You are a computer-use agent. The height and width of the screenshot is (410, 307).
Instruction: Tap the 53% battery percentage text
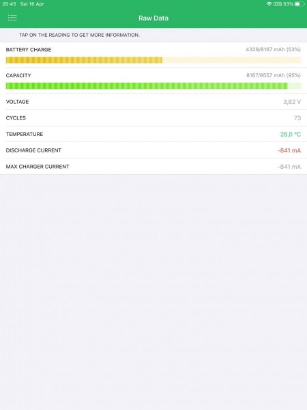pyautogui.click(x=288, y=4)
